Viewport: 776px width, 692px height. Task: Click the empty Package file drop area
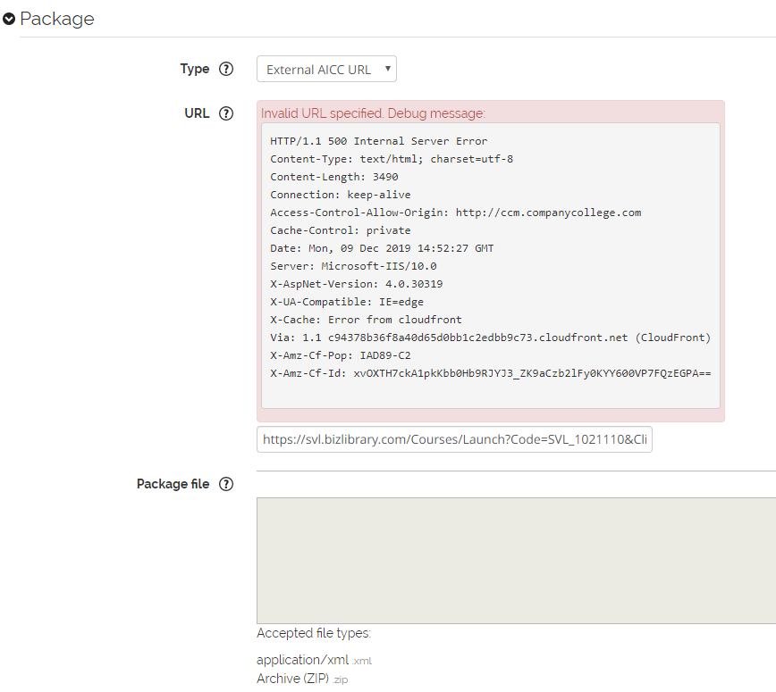516,561
